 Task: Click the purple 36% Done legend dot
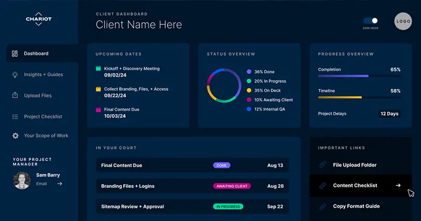249,72
